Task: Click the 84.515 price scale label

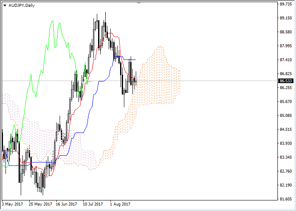Action: [x=285, y=129]
